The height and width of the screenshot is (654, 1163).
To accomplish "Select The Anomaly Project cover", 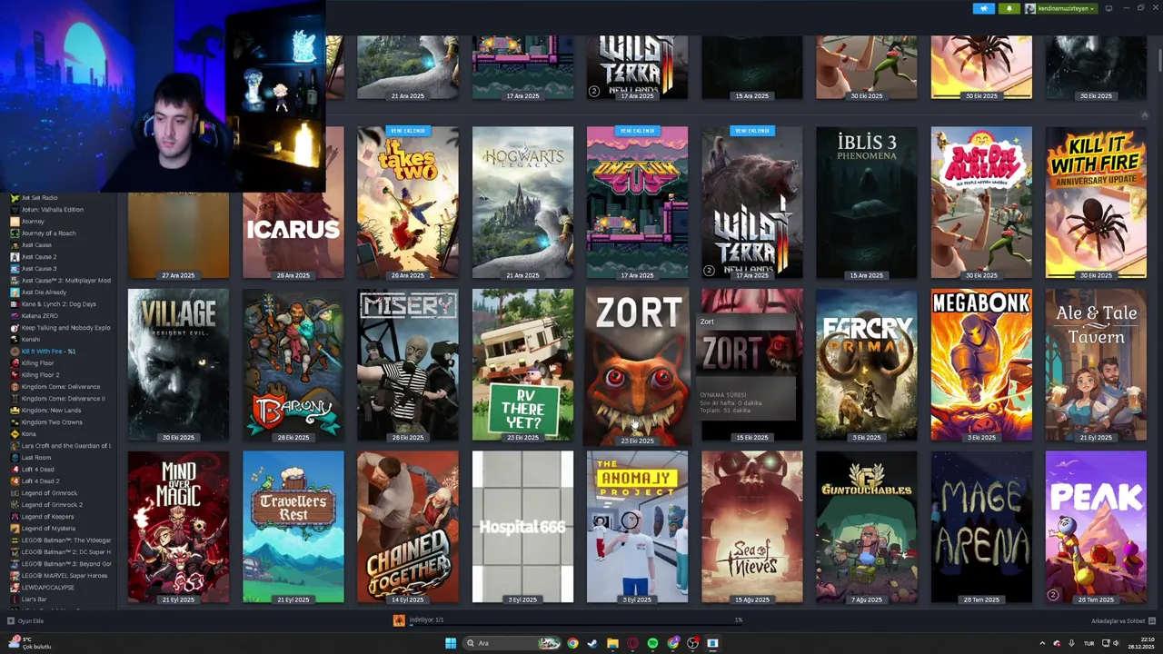I will (x=637, y=527).
